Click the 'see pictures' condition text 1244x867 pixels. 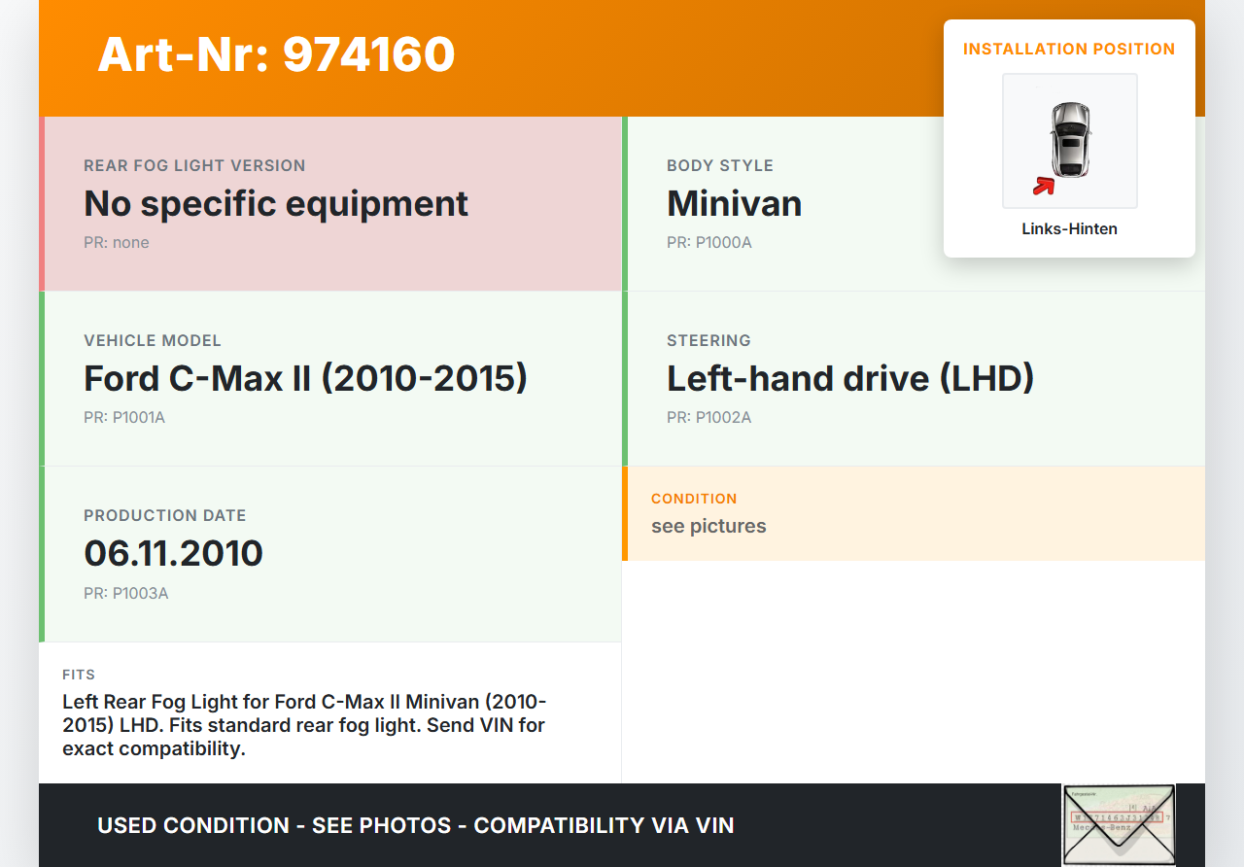(708, 527)
